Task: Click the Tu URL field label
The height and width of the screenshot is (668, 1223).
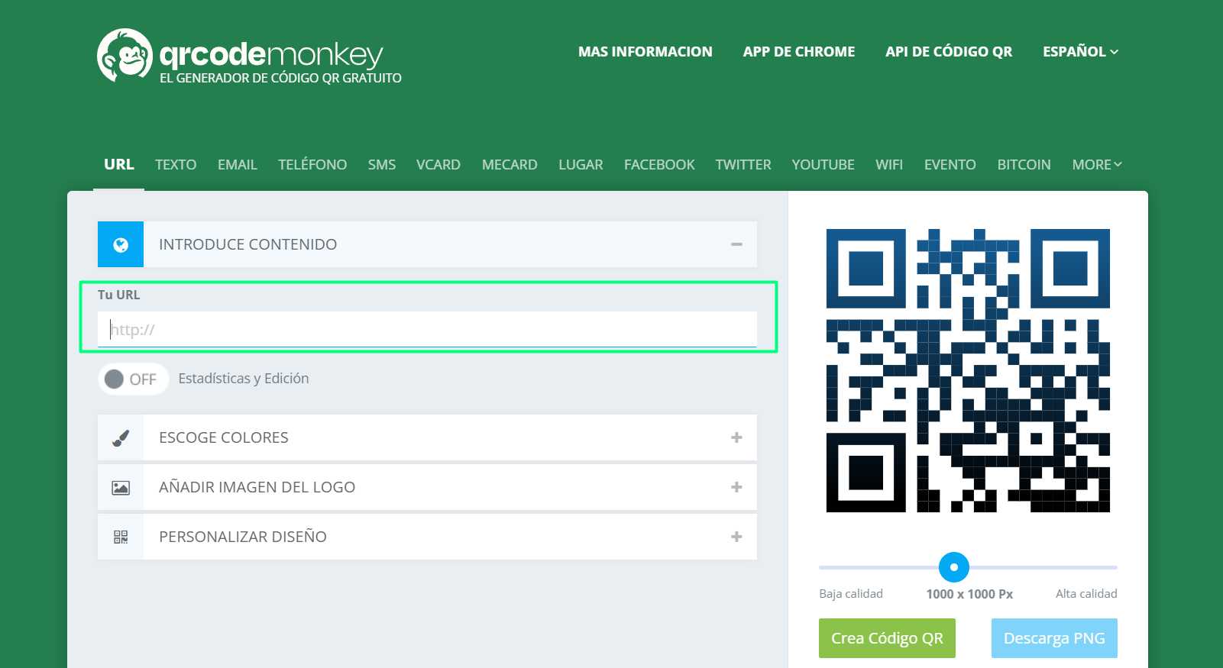Action: 119,295
